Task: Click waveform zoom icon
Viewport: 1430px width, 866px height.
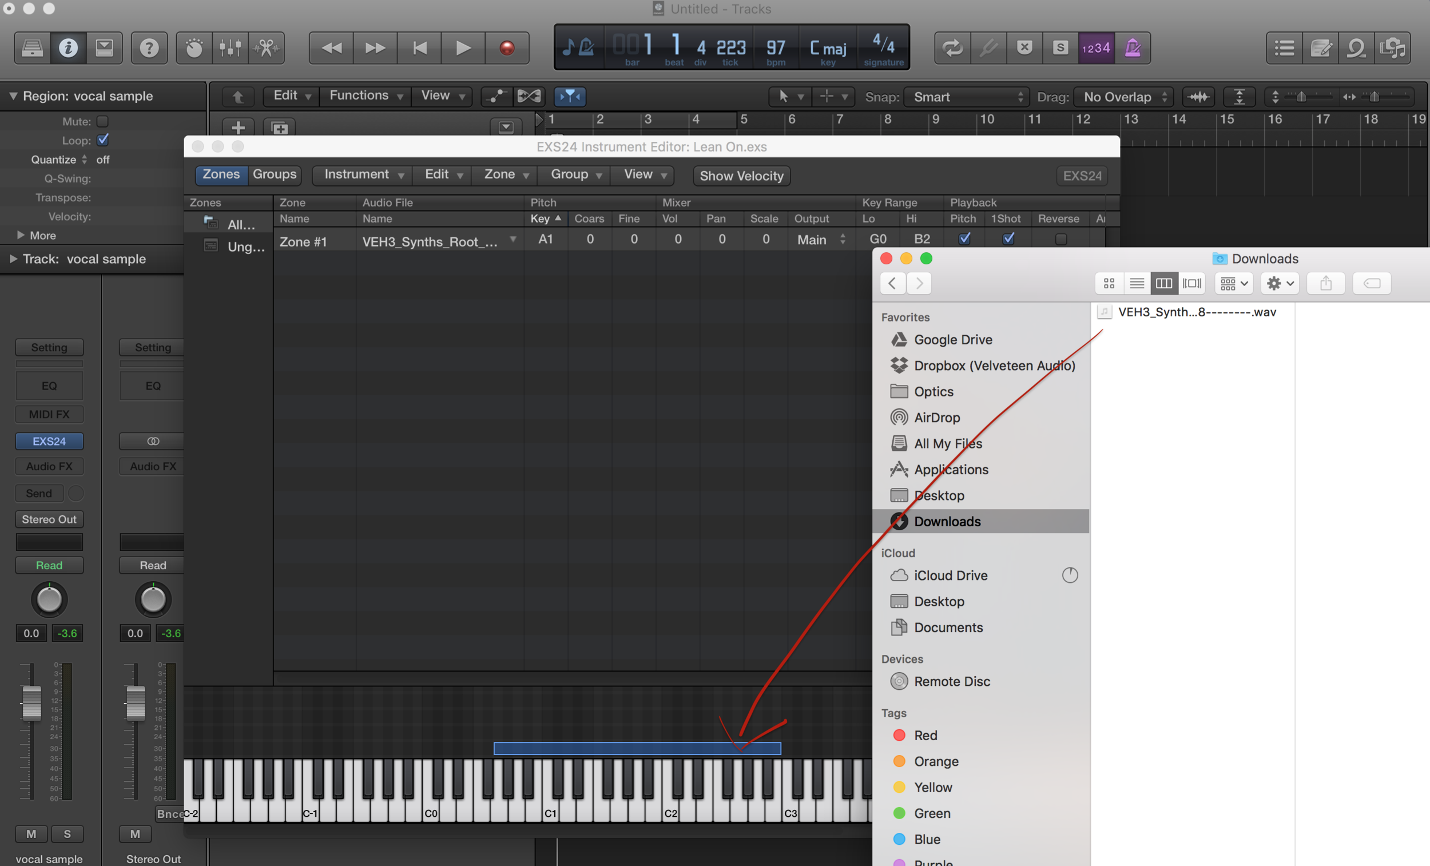Action: tap(1199, 97)
